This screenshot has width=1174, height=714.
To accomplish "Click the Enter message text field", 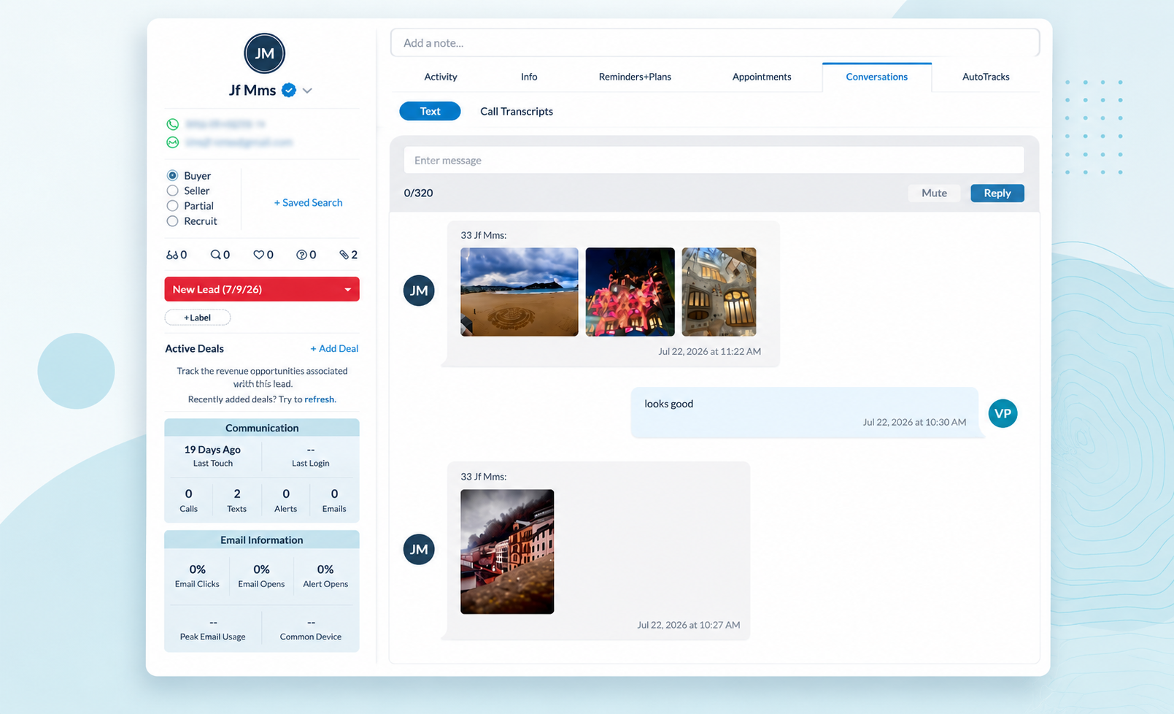I will 714,161.
